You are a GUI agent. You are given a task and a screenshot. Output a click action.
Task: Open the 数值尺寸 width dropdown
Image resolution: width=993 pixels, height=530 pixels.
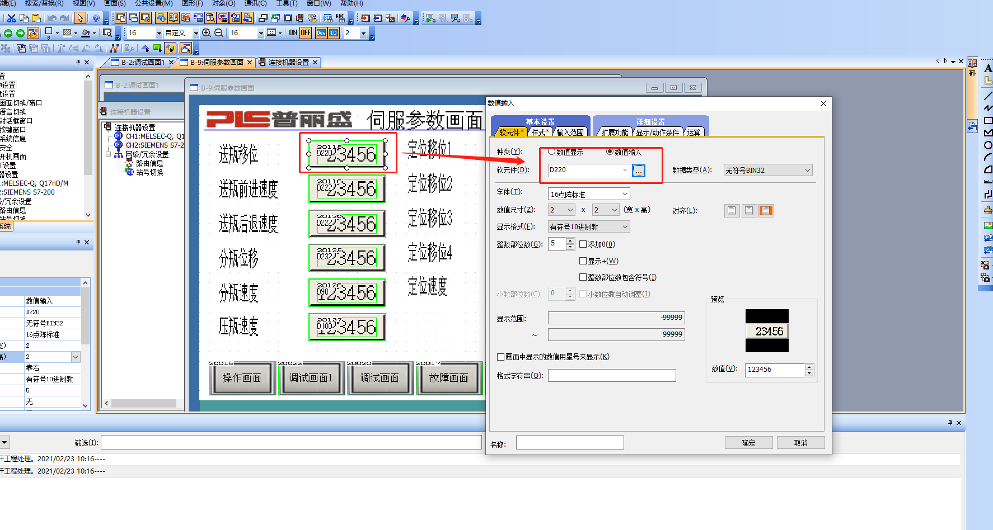click(x=561, y=210)
